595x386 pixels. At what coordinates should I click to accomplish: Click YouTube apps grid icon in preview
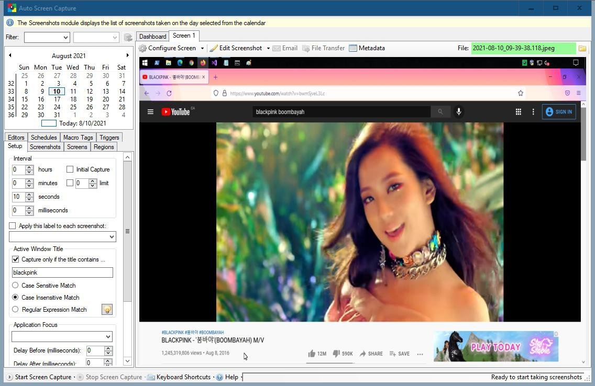519,112
